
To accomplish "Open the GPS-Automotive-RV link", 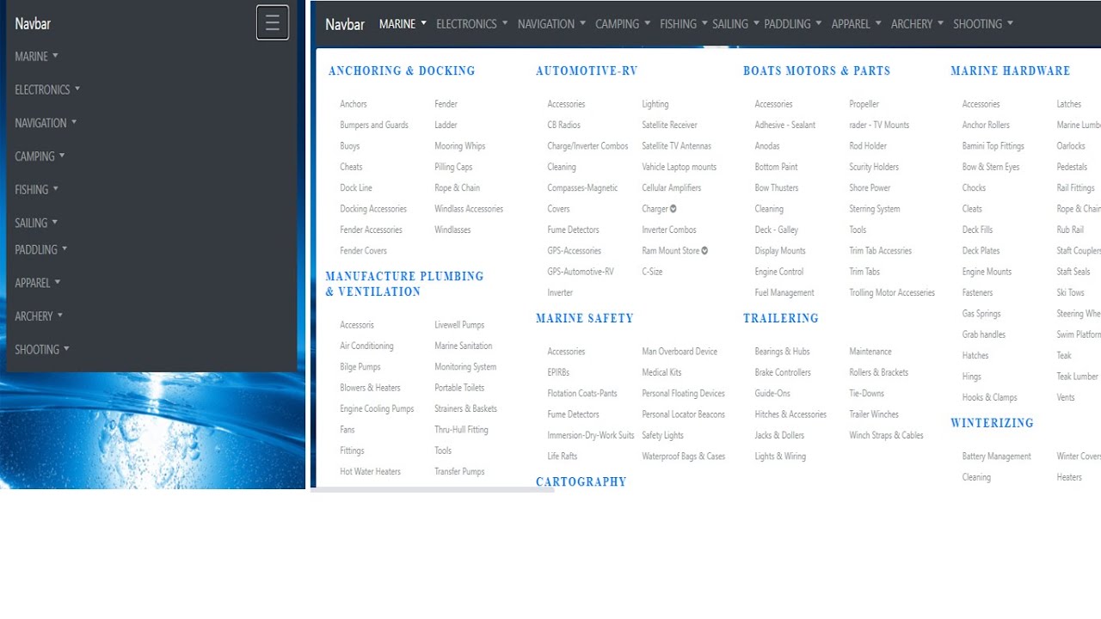I will 581,272.
